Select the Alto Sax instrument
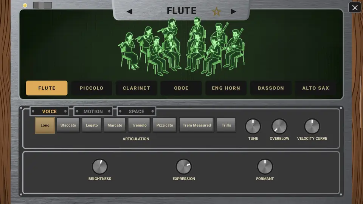The height and width of the screenshot is (204, 363). tap(315, 88)
